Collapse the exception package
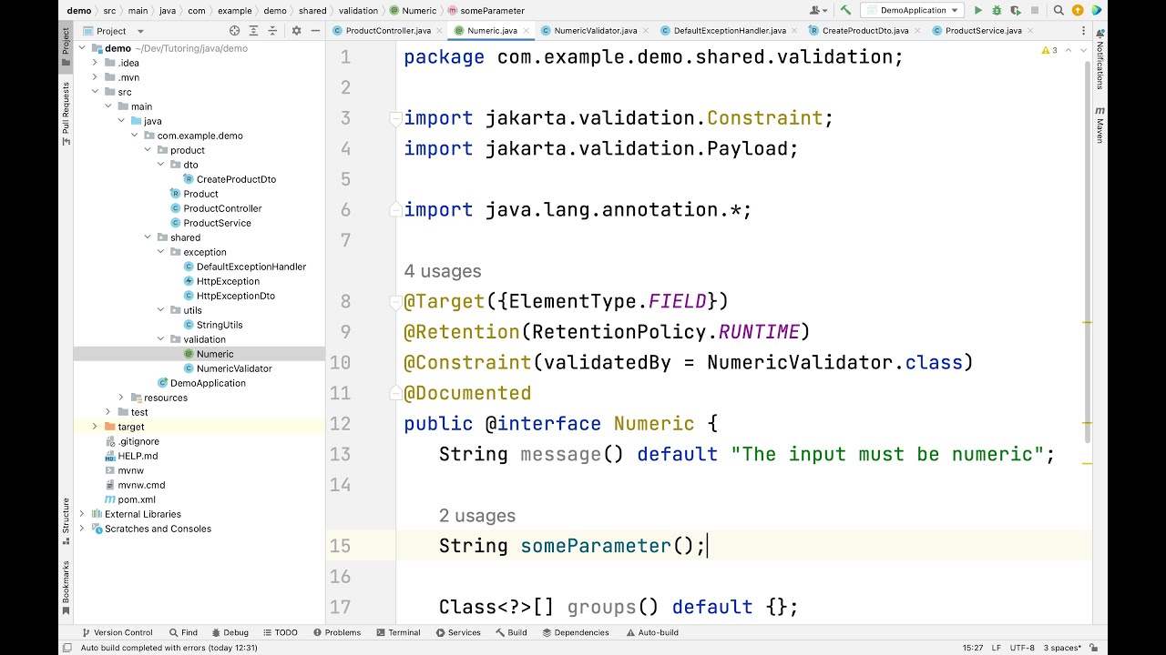 160,252
